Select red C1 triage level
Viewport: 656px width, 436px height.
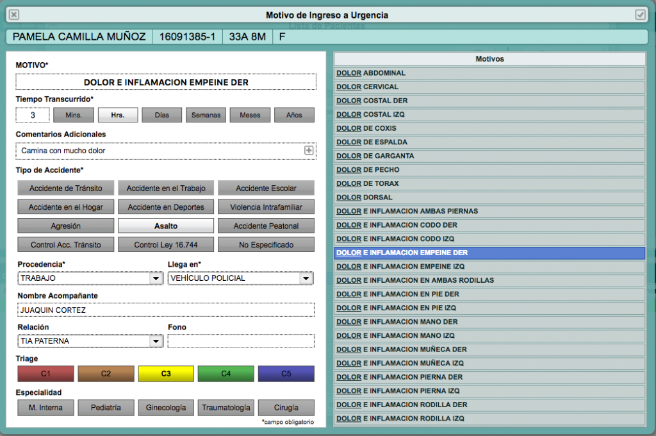45,374
